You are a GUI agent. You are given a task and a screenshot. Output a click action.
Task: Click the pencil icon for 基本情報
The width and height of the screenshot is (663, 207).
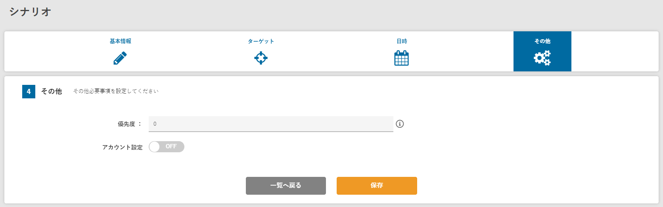120,58
